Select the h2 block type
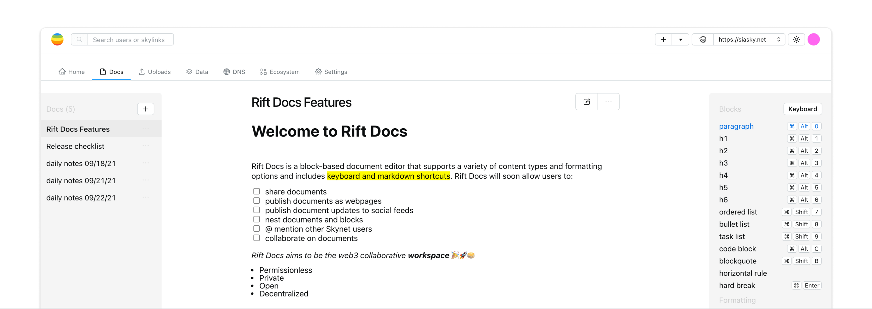 [x=770, y=151]
